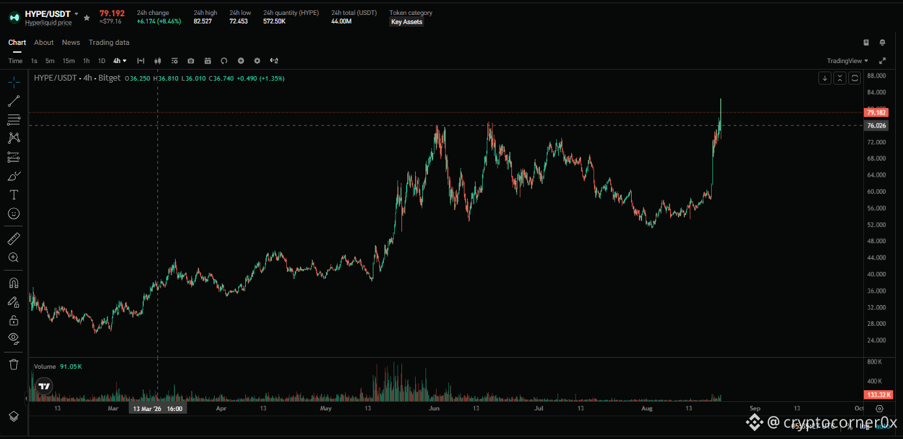The height and width of the screenshot is (439, 903).
Task: Click the Key Assets category tag
Action: (x=407, y=22)
